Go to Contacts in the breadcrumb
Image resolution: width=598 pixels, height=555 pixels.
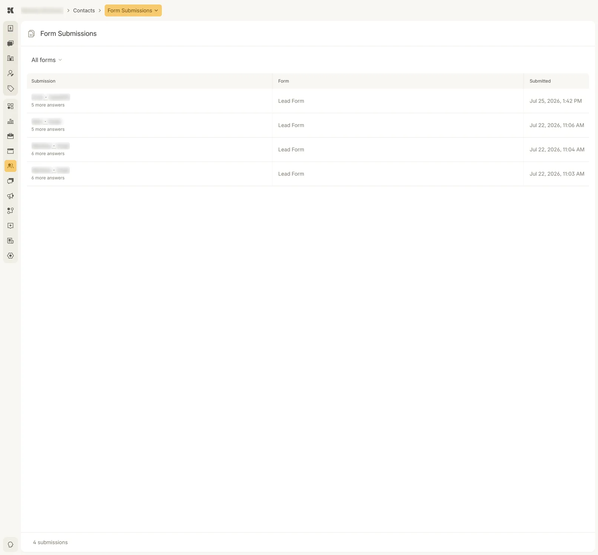84,10
